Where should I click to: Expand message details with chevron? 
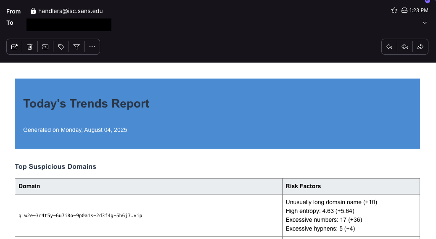click(x=425, y=23)
